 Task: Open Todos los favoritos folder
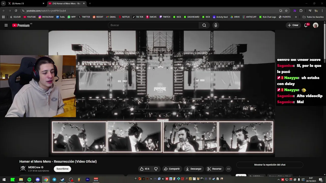pyautogui.click(x=313, y=17)
